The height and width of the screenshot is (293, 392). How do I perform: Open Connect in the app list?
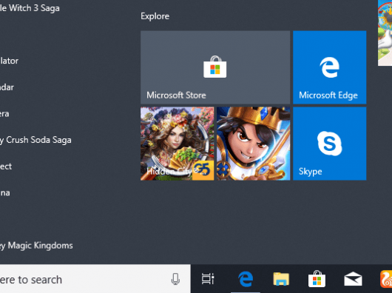point(6,166)
